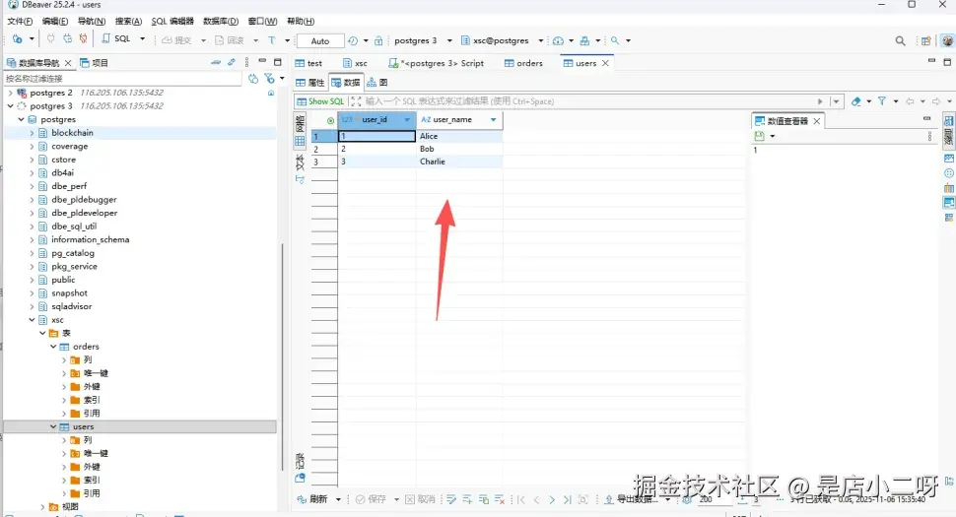Click the 保存 save button

pyautogui.click(x=372, y=499)
